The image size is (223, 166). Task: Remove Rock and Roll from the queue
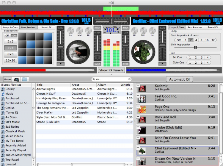[x=138, y=117]
